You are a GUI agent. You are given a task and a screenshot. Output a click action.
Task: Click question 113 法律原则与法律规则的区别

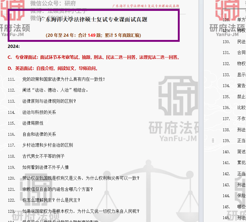click(x=42, y=101)
